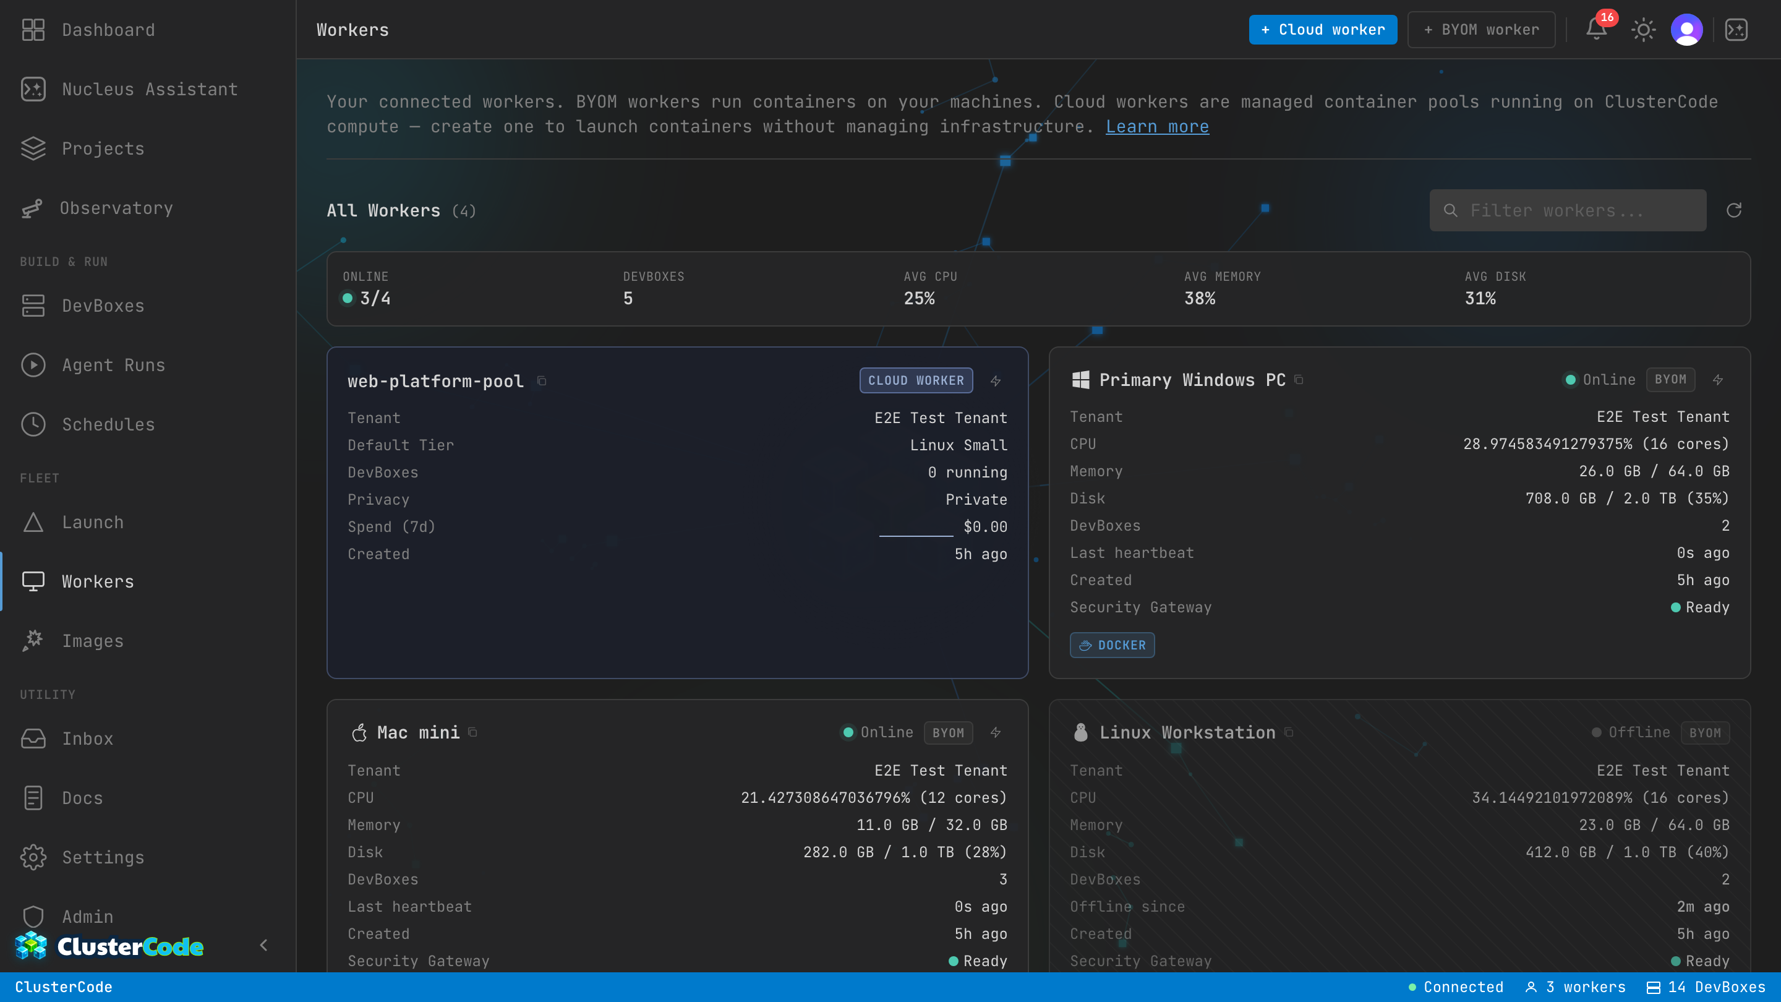Click Connected status in status bar
Viewport: 1781px width, 1002px height.
pyautogui.click(x=1456, y=987)
